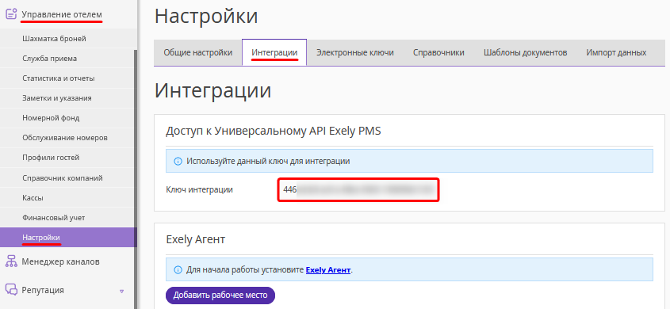Open Финансовый учет

(x=54, y=218)
